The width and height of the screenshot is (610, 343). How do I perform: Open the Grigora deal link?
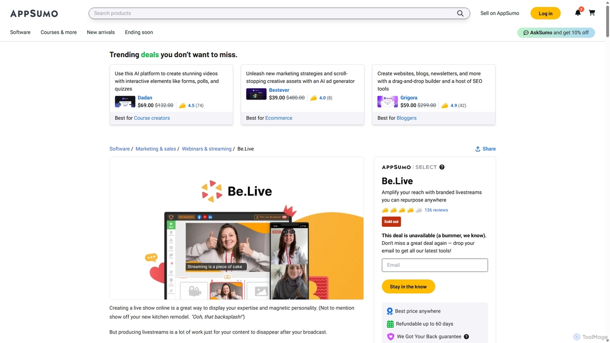click(x=409, y=98)
